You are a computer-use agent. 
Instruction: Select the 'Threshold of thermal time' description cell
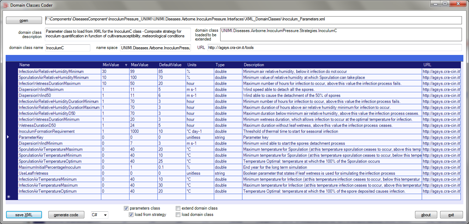coord(332,131)
